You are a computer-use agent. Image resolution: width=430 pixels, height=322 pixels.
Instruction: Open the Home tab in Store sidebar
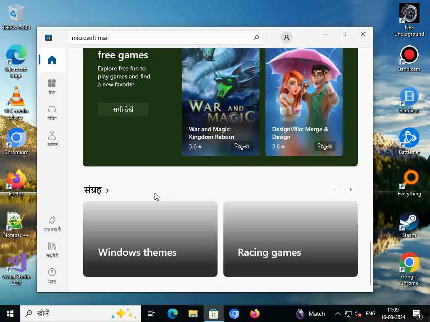pyautogui.click(x=52, y=60)
